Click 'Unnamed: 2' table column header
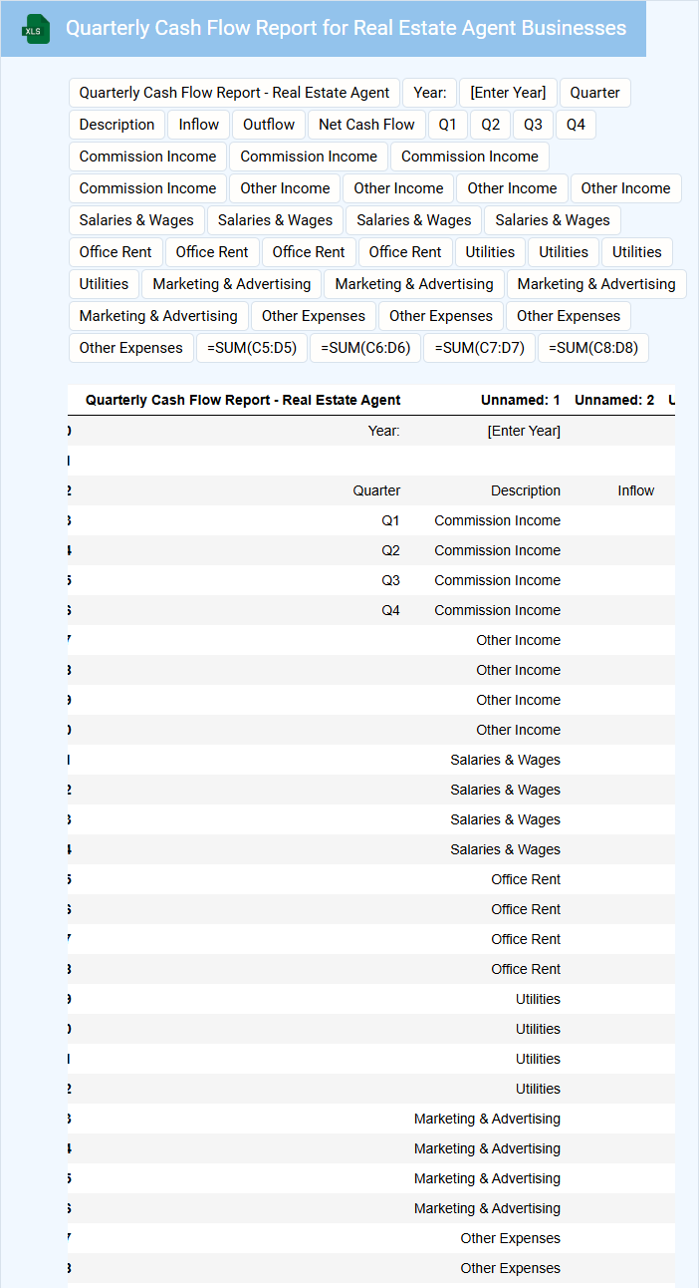Image resolution: width=699 pixels, height=1288 pixels. pos(613,400)
